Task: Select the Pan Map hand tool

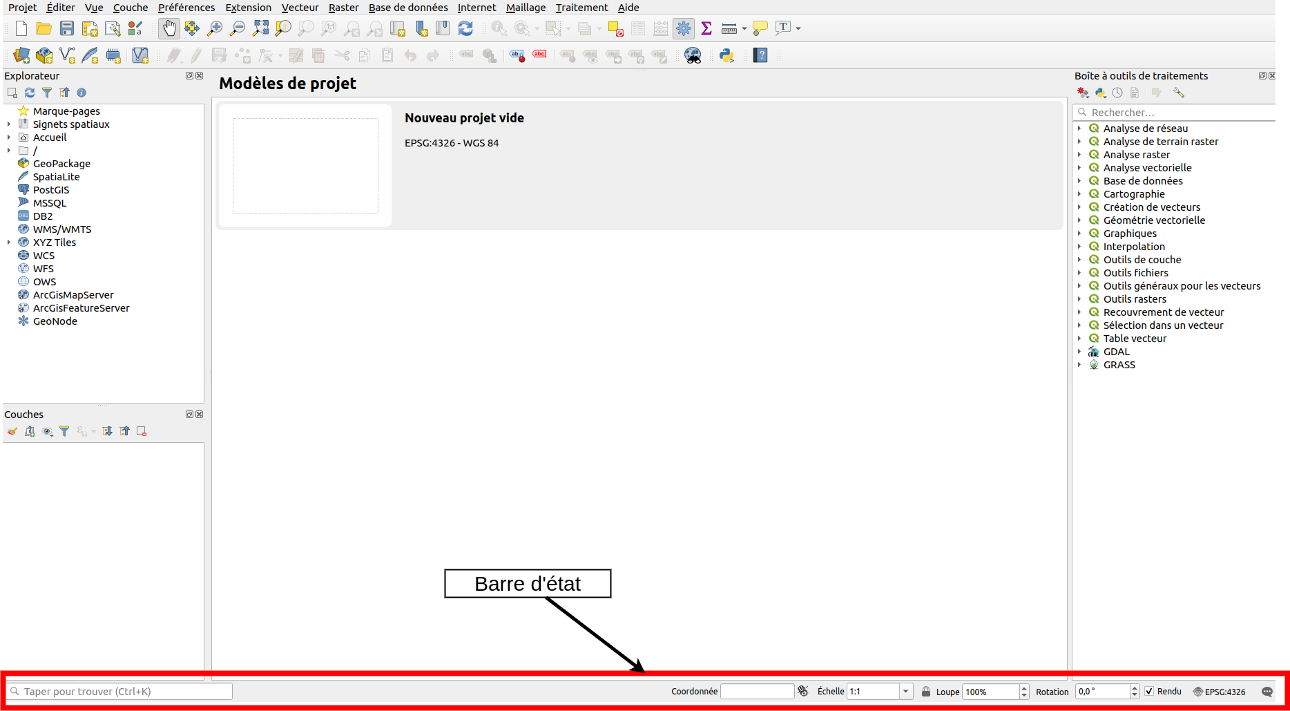Action: tap(169, 28)
